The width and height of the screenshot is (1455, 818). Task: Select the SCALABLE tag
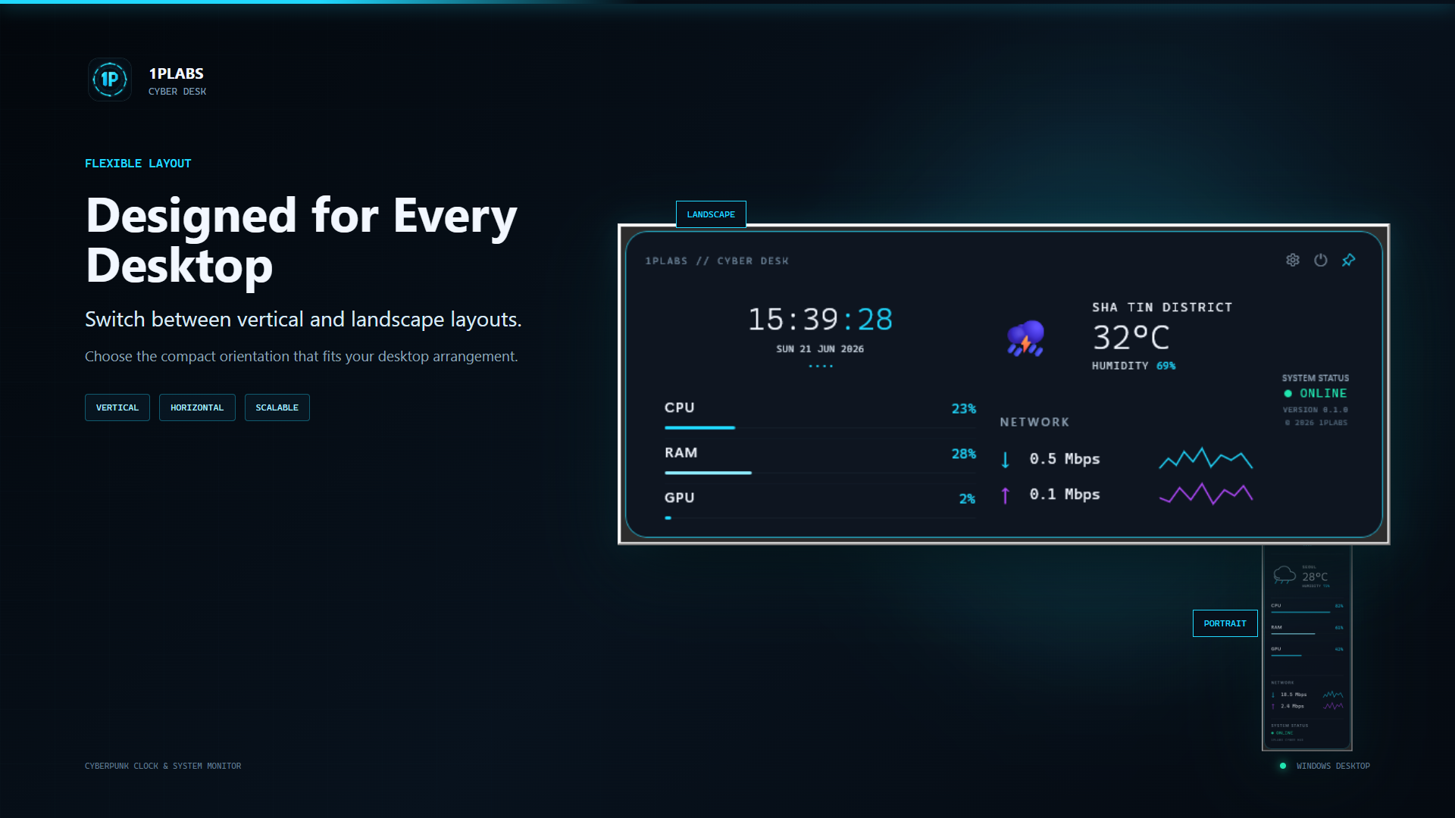click(277, 407)
